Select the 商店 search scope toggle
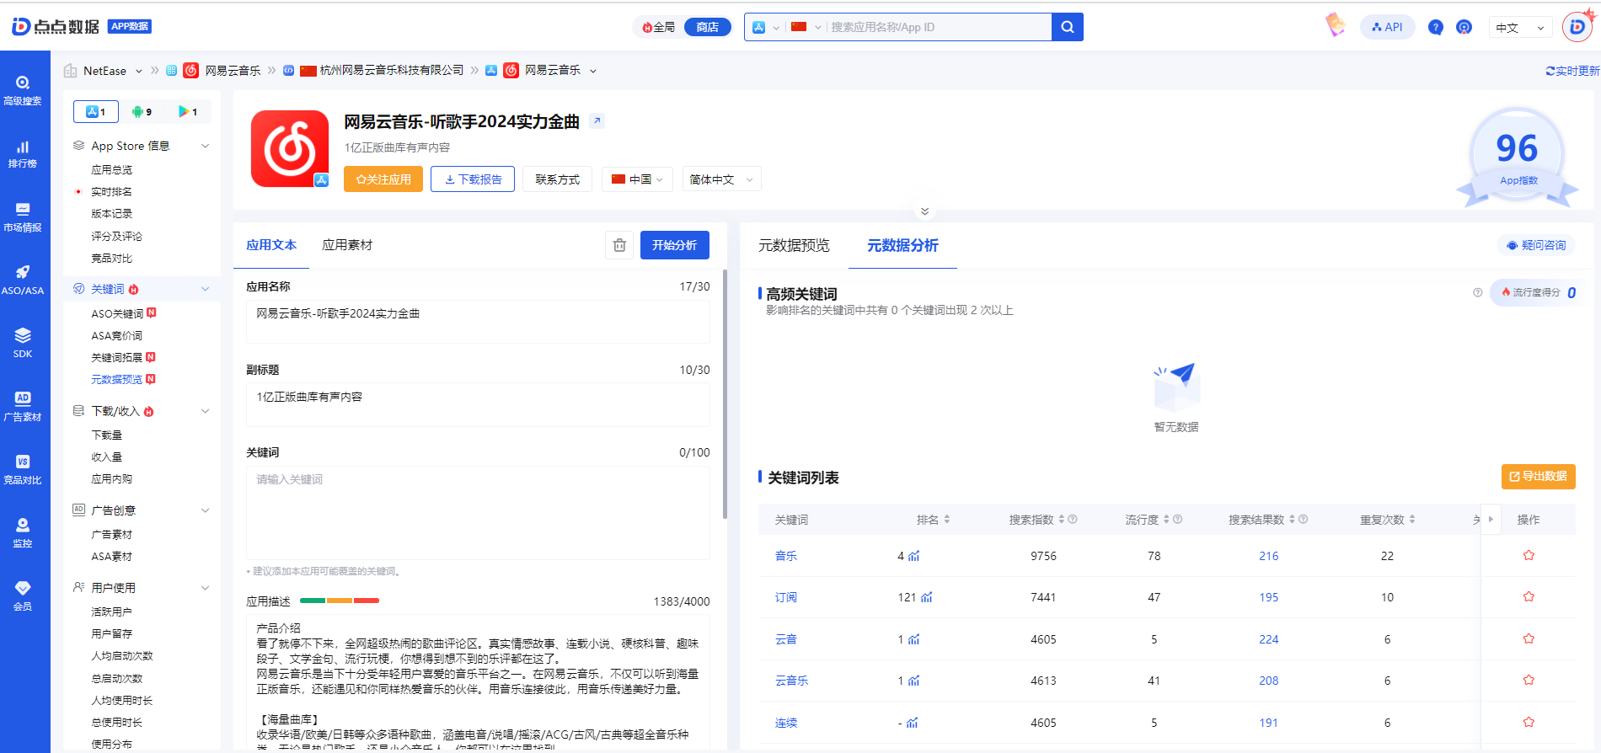Viewport: 1601px width, 753px height. point(707,27)
